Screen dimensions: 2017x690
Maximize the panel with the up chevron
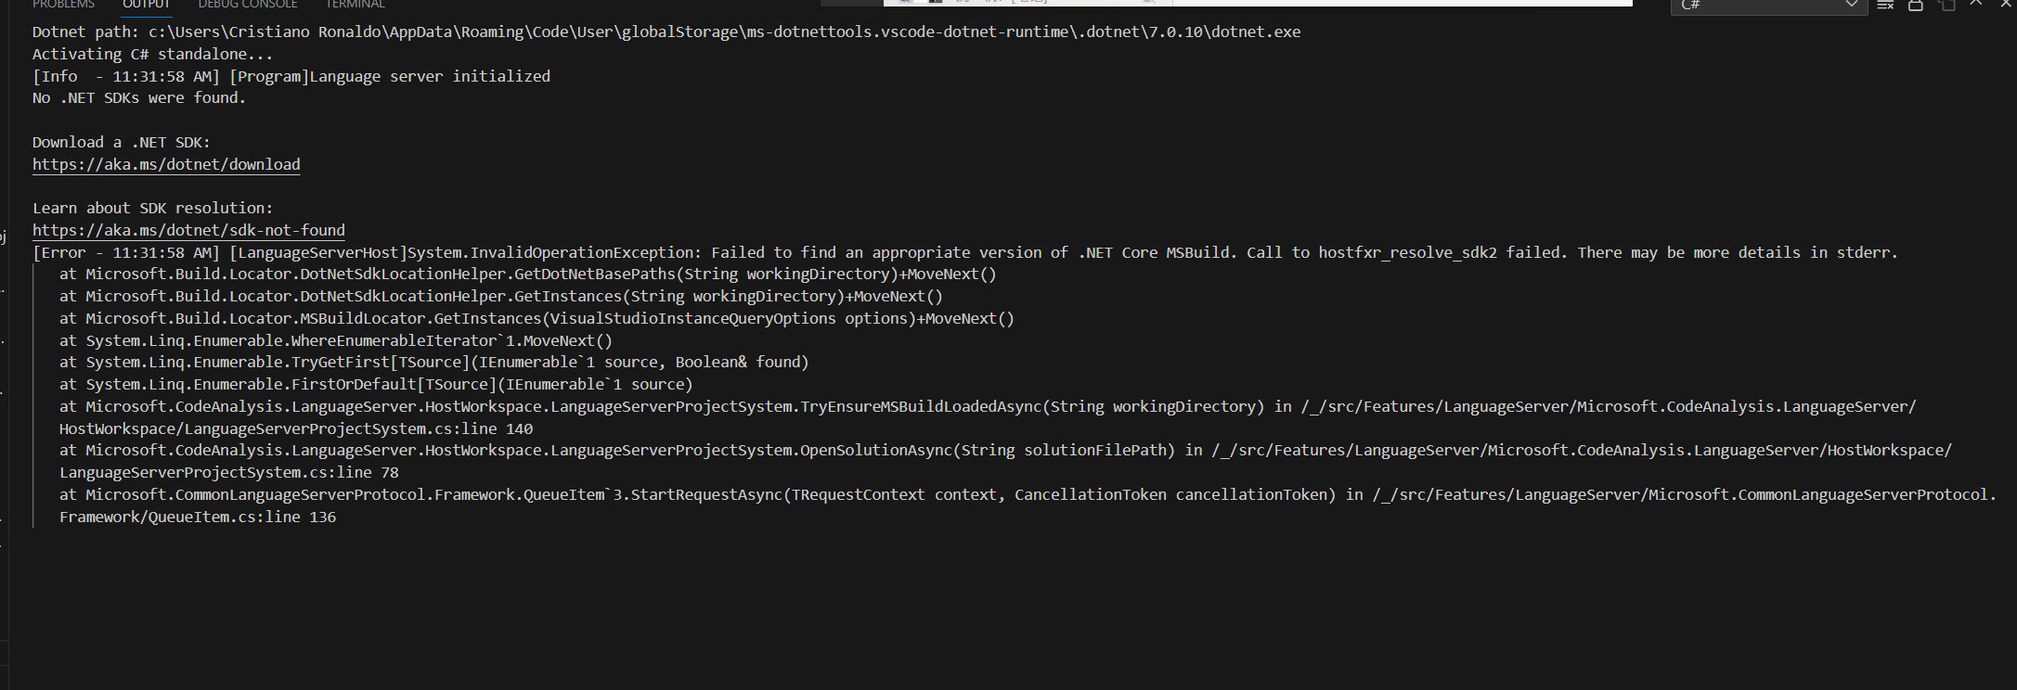(1976, 4)
